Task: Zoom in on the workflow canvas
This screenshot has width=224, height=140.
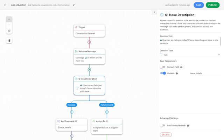Action: click(9, 19)
